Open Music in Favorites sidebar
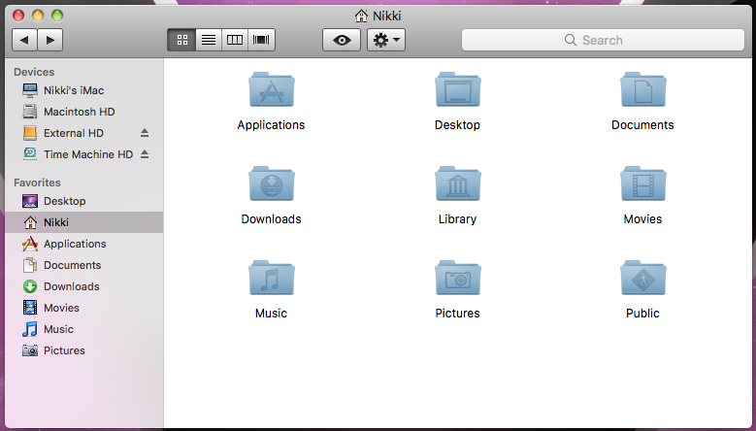 click(84, 329)
